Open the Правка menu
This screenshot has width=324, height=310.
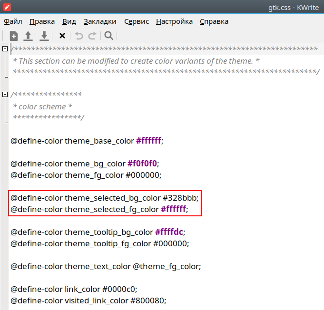(x=42, y=21)
